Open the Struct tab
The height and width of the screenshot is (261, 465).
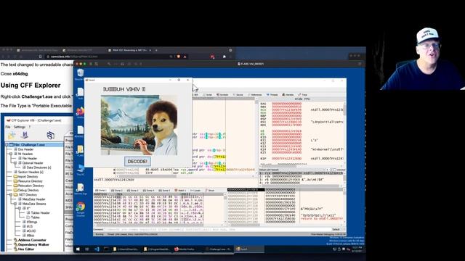[x=210, y=191]
